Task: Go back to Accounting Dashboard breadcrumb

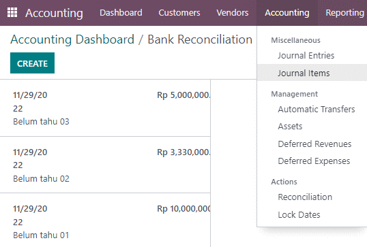Action: pyautogui.click(x=72, y=39)
